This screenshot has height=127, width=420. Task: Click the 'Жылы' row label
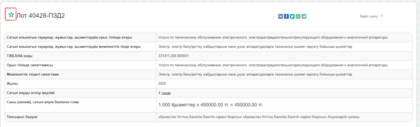(12, 84)
